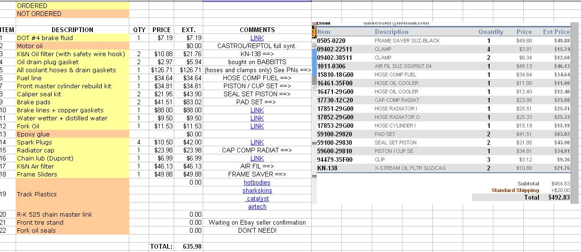Click the Track Plastics description cell
Screen dimensions: 581x252
pyautogui.click(x=72, y=194)
